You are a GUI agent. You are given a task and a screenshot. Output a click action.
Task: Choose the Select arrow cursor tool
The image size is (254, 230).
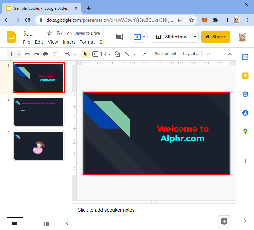point(85,54)
